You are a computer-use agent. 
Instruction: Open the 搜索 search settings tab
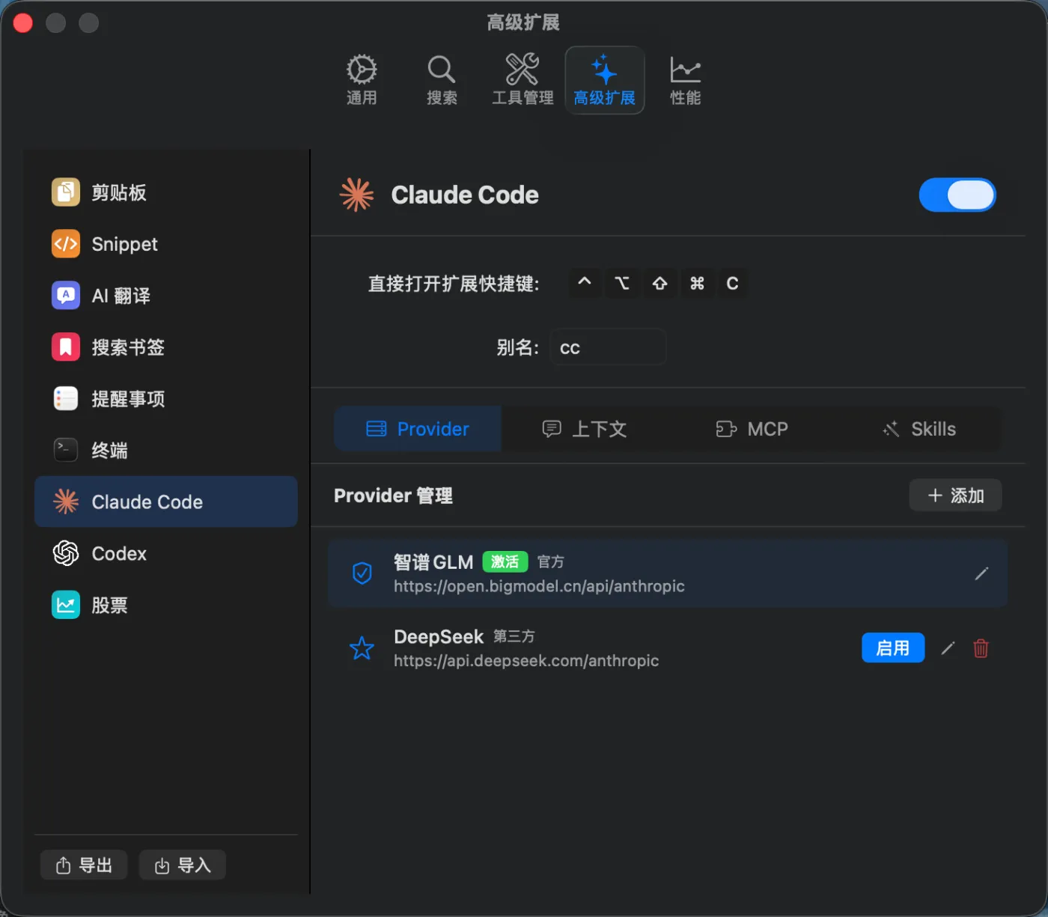tap(442, 80)
